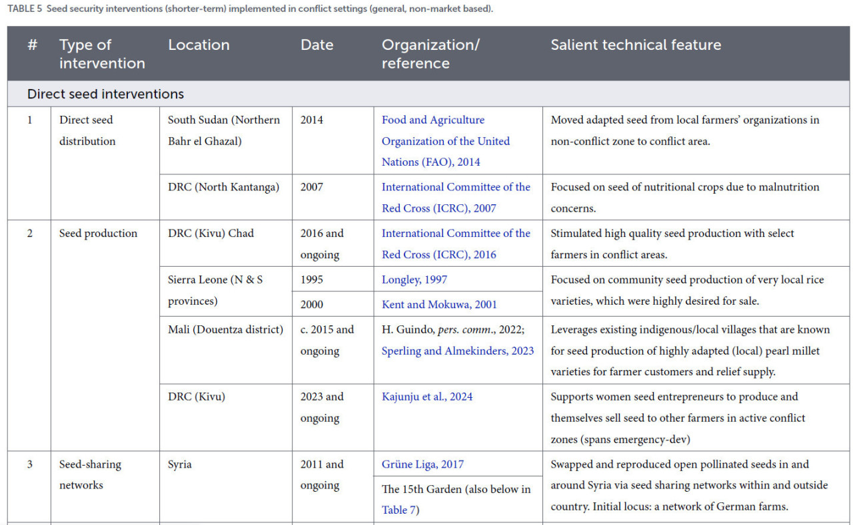Open the Kajunju et al., 2024 citation
853x525 pixels.
[x=427, y=397]
